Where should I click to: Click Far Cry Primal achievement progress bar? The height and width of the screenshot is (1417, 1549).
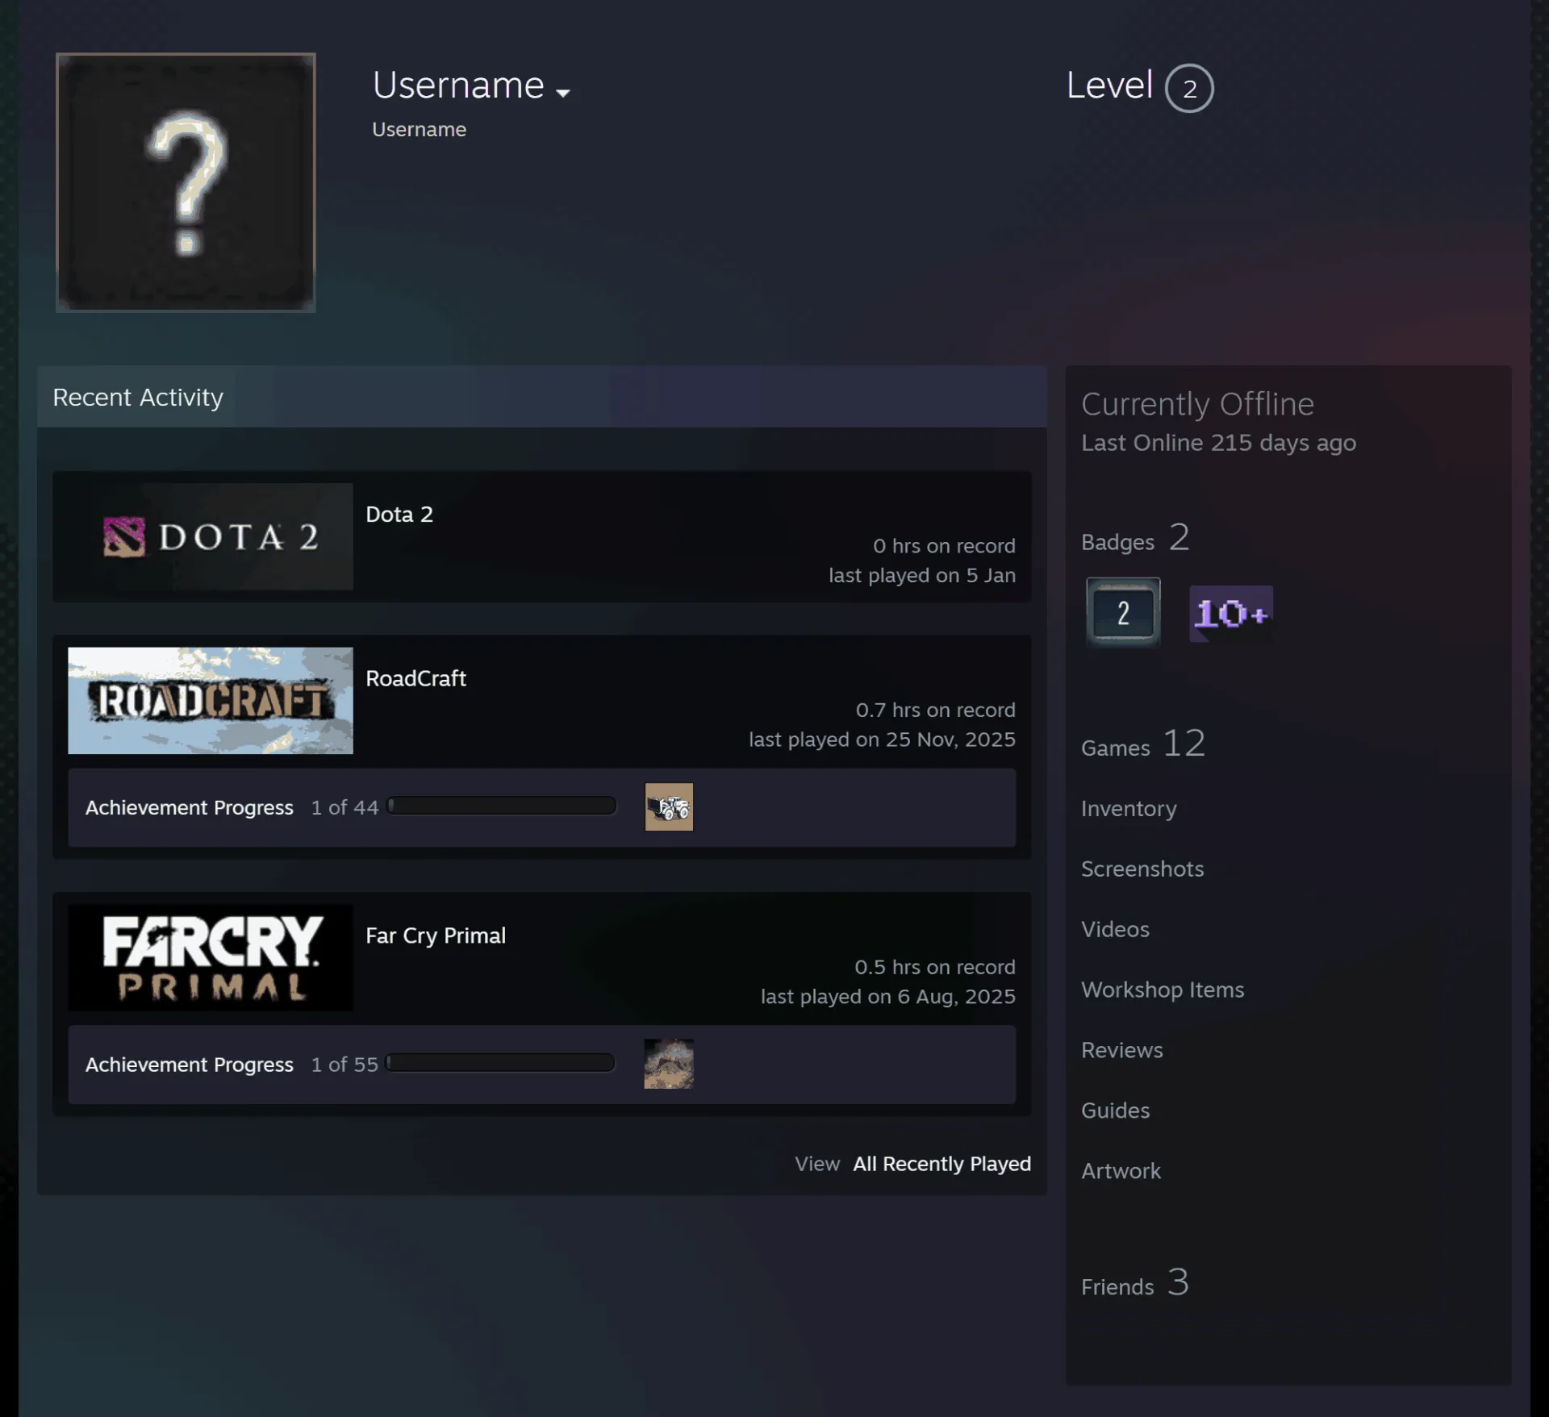(x=500, y=1063)
